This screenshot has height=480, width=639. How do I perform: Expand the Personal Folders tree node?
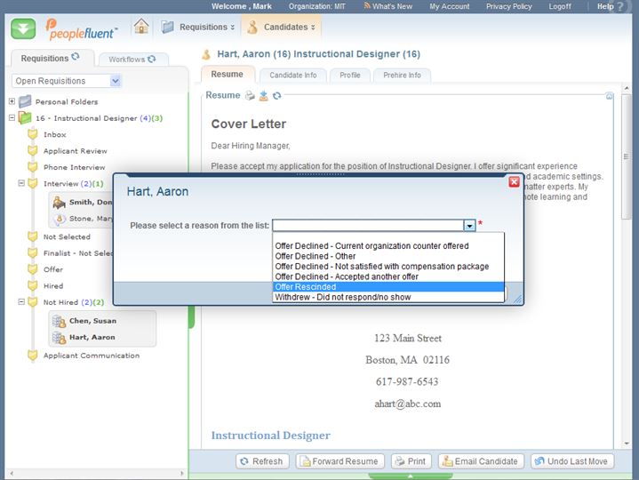pyautogui.click(x=12, y=101)
